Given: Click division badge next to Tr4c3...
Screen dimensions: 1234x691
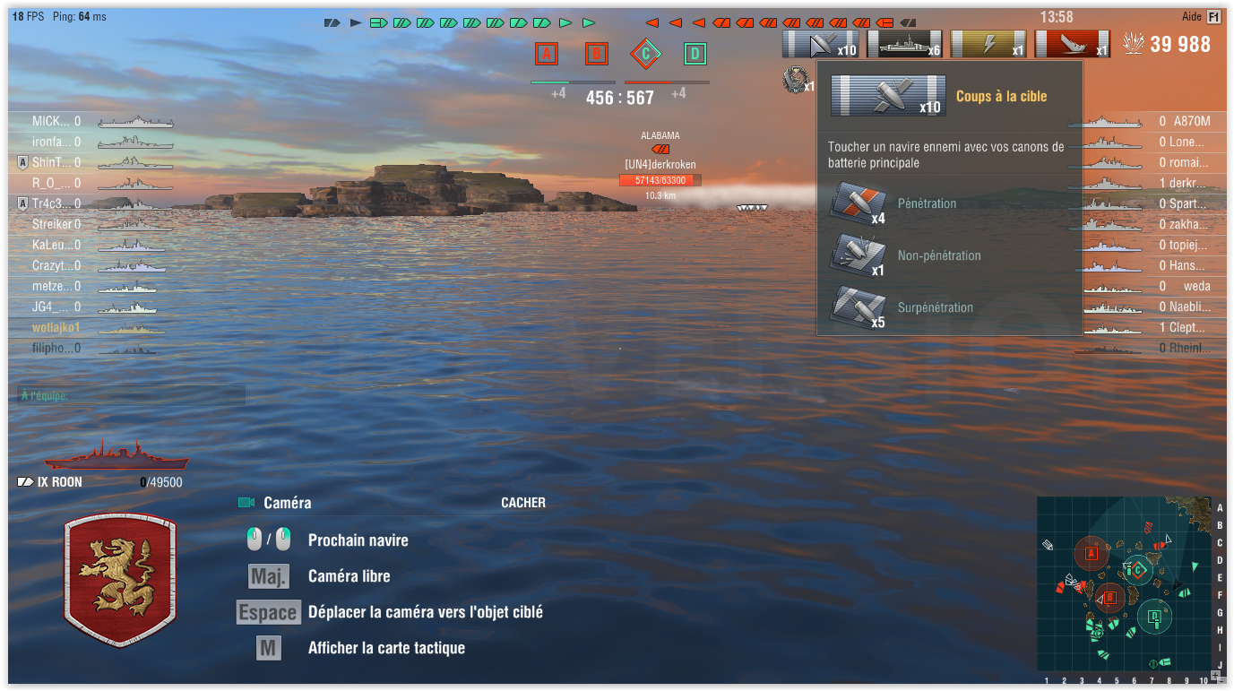Looking at the screenshot, I should (22, 203).
